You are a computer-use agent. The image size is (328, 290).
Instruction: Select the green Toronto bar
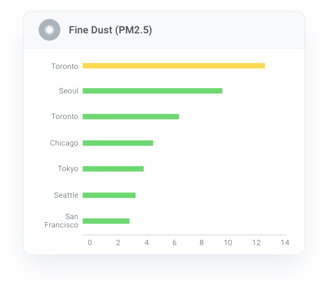pyautogui.click(x=131, y=116)
